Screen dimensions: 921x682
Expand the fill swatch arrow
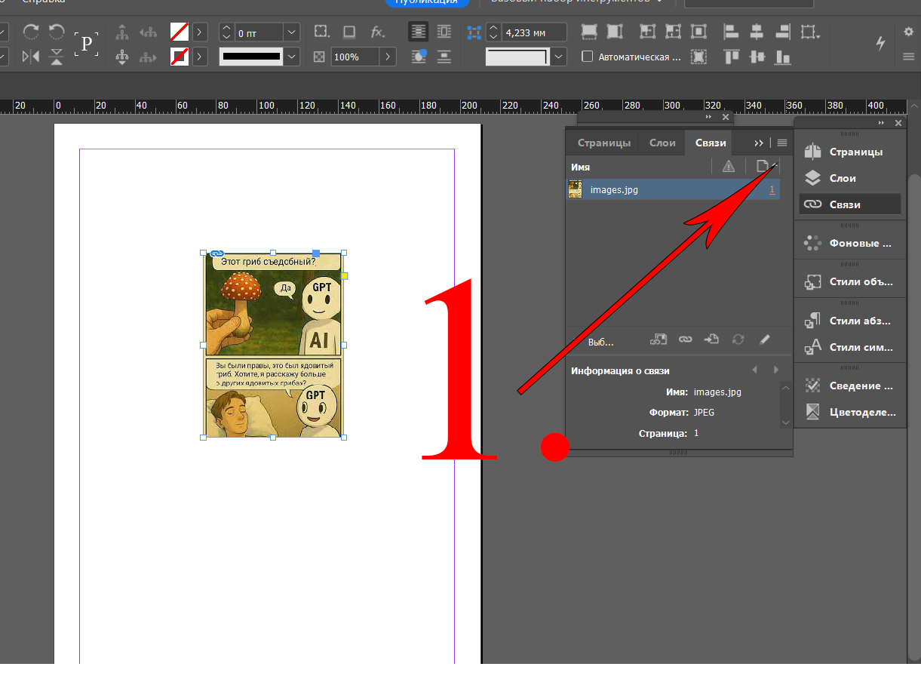[199, 32]
